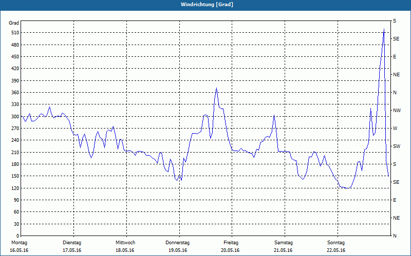Screen dimensions: 411x256
Task: Select the date 17.05.16
Action: pos(72,250)
